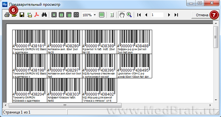Click the page number field
This screenshot has width=221, height=117.
(x=157, y=15)
